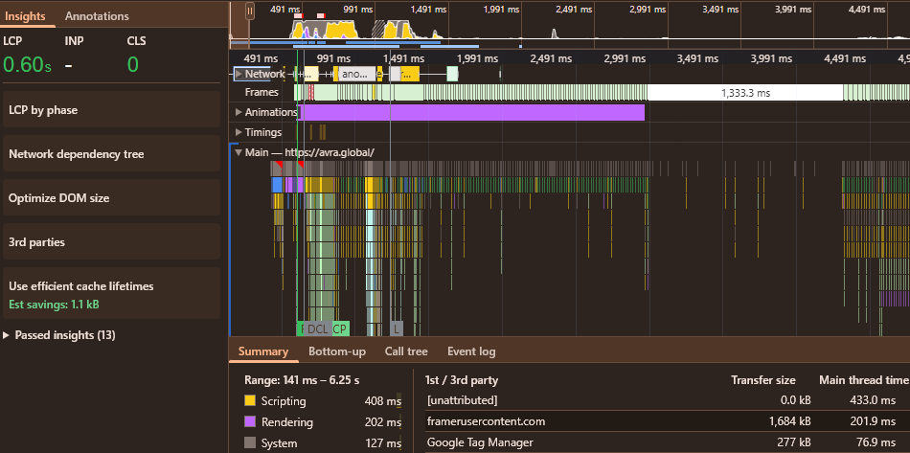Expand the Animations track
Screen dimensions: 910x453
(x=239, y=112)
